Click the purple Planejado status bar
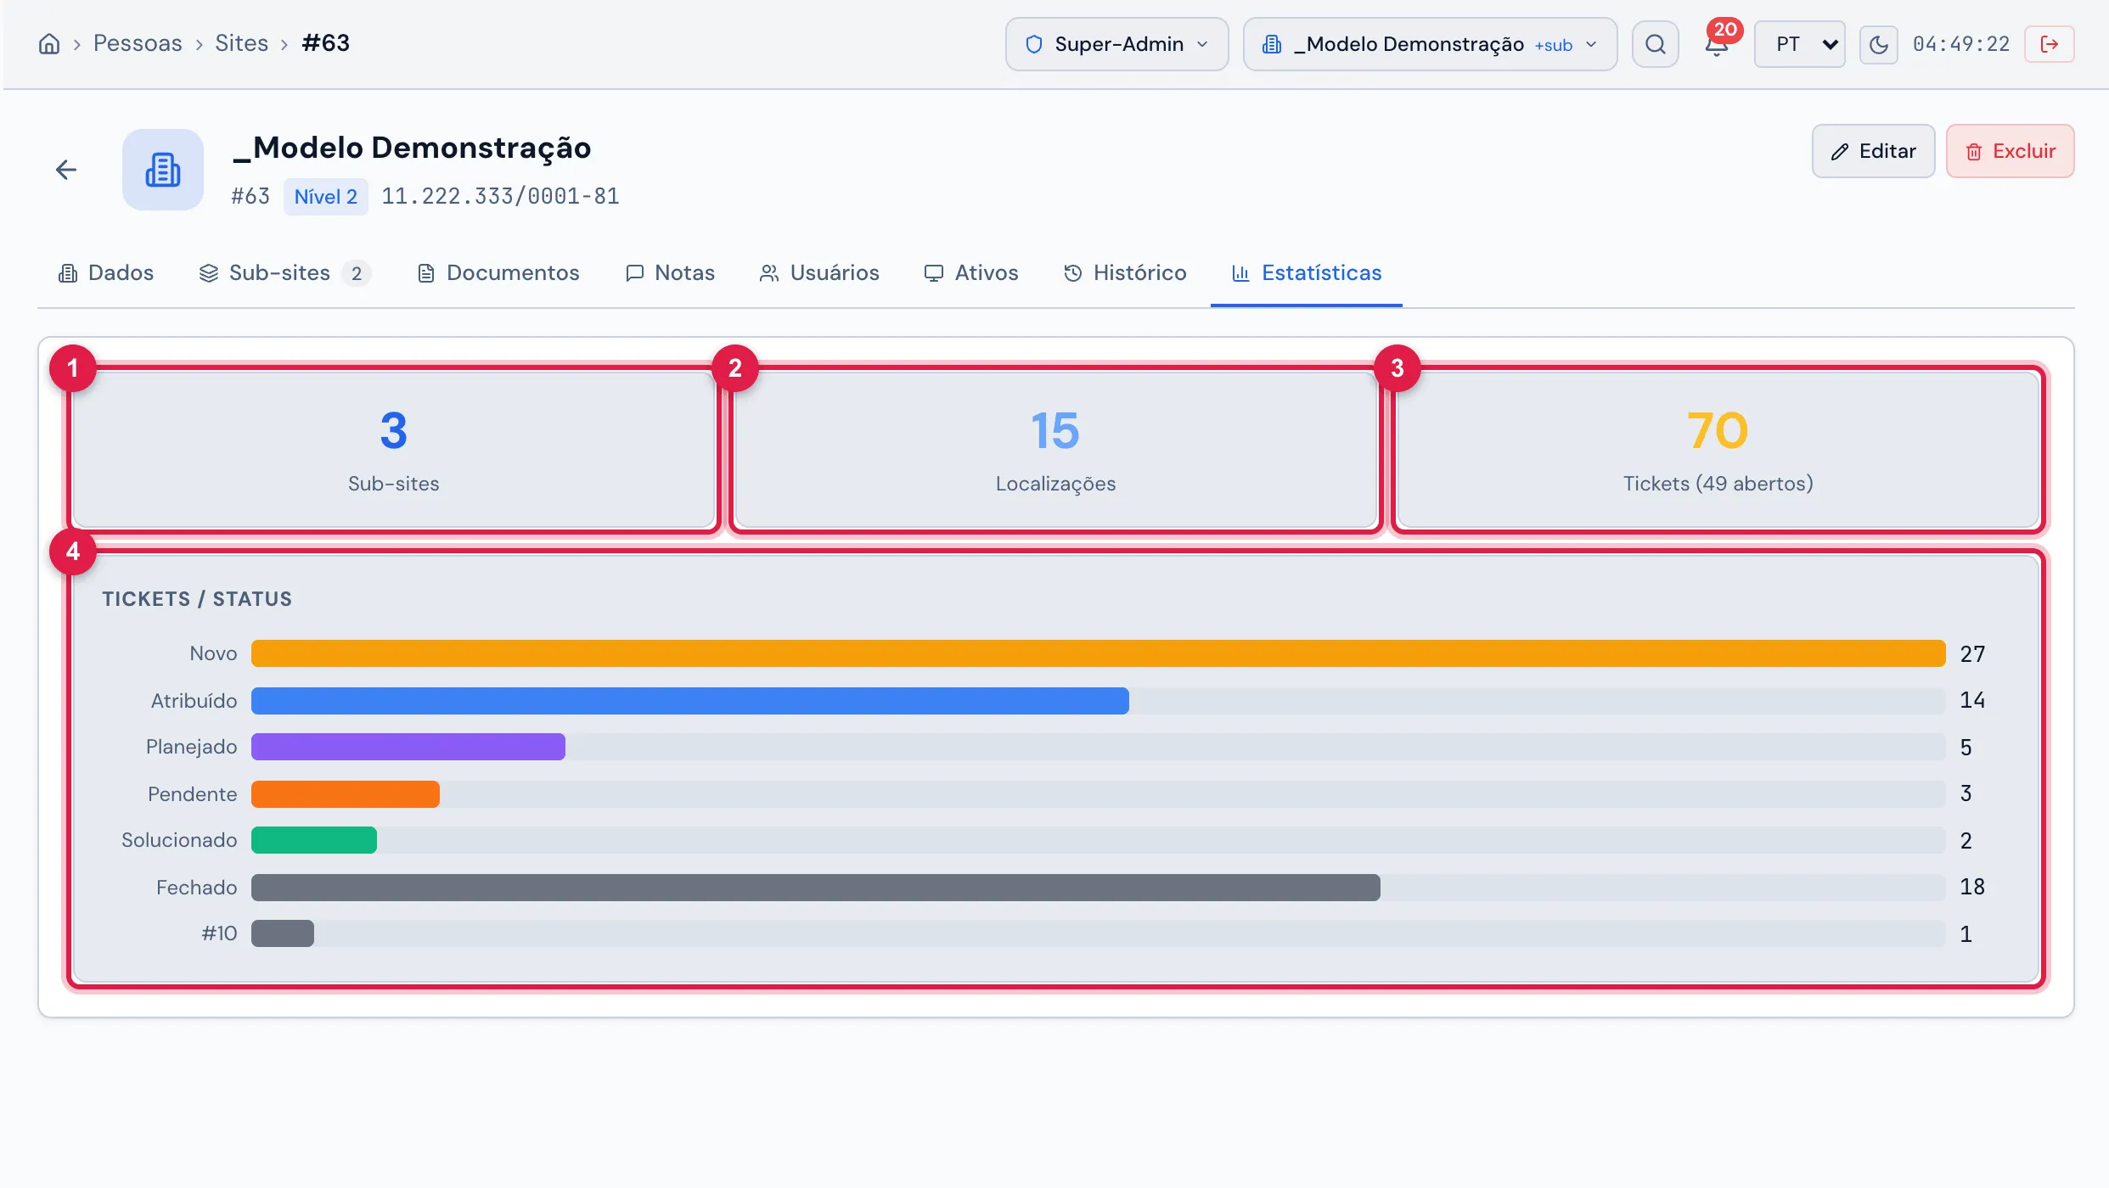Image resolution: width=2109 pixels, height=1188 pixels. pos(408,747)
